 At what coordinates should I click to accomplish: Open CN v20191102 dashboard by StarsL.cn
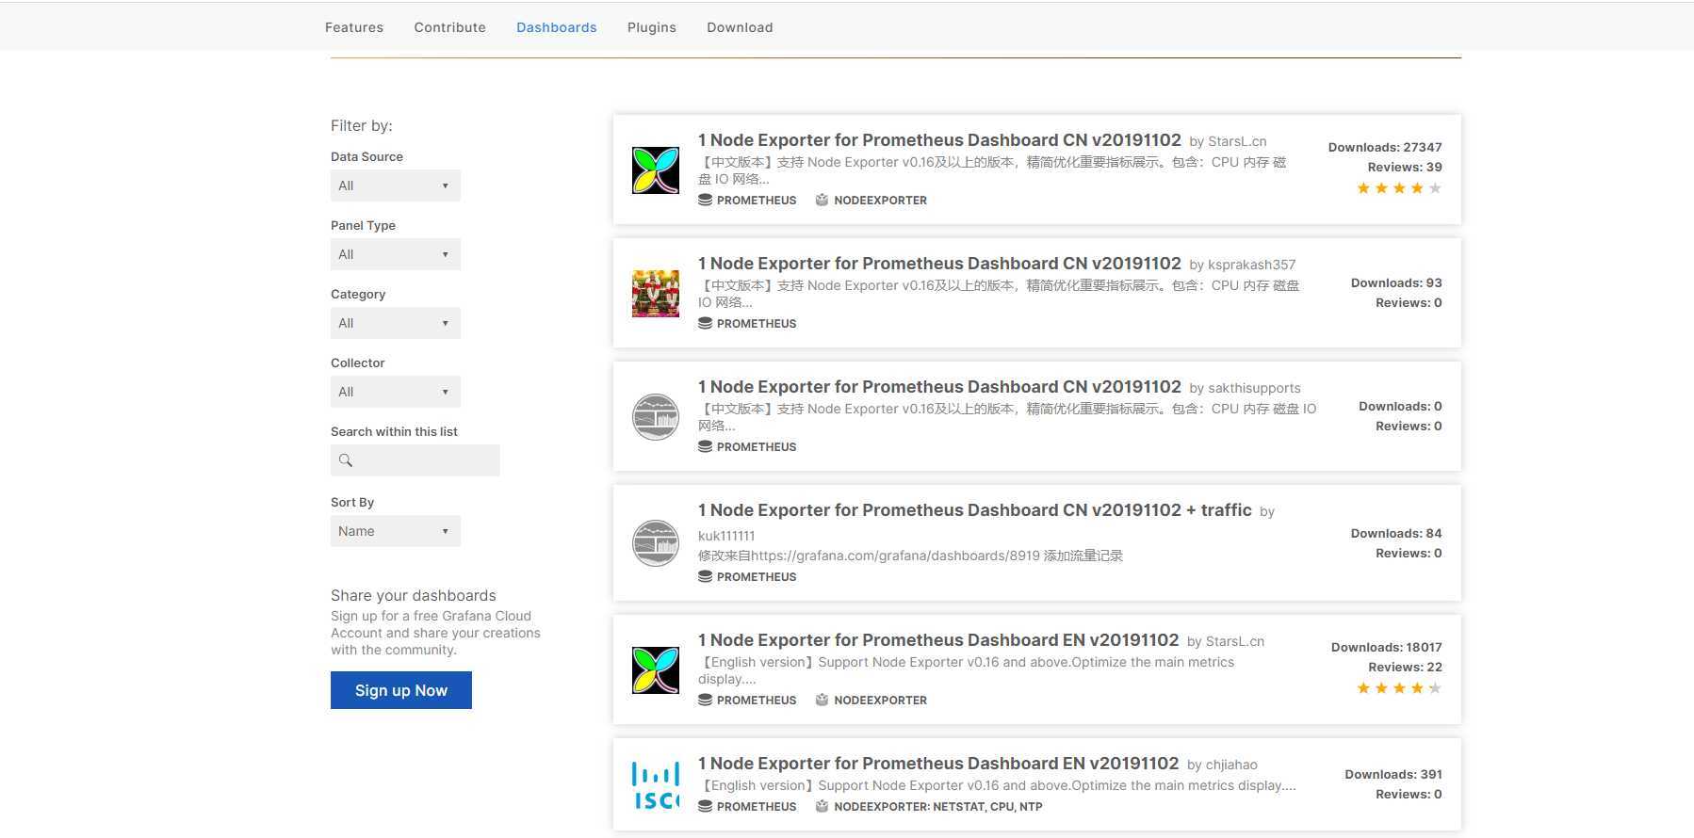point(939,140)
